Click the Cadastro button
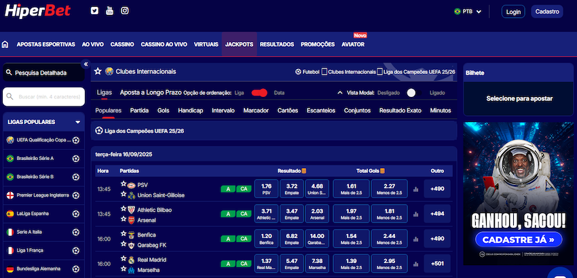 547,12
